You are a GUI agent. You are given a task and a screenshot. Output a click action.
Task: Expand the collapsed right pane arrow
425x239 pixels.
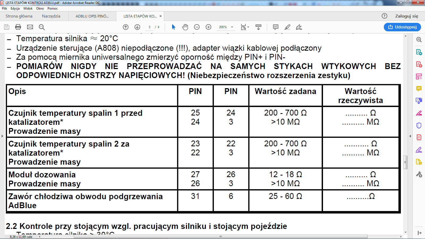(419, 233)
